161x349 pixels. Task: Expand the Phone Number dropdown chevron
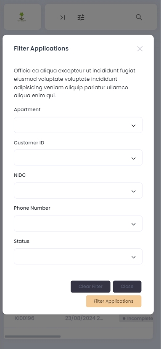pyautogui.click(x=133, y=224)
